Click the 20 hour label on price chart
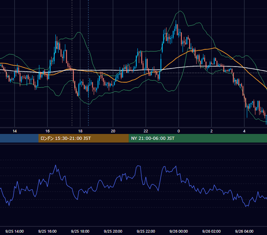This screenshot has height=235, width=267. [x=113, y=131]
